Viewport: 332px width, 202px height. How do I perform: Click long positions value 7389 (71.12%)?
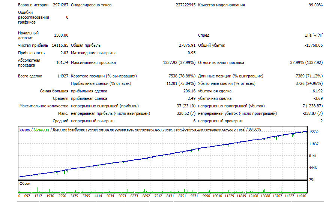click(309, 76)
